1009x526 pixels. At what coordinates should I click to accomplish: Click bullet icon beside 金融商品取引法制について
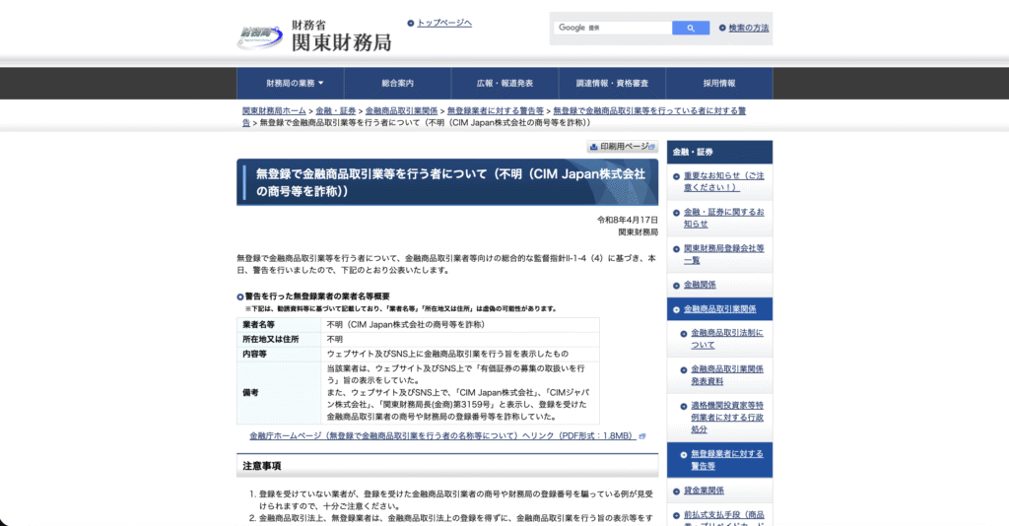click(x=684, y=334)
